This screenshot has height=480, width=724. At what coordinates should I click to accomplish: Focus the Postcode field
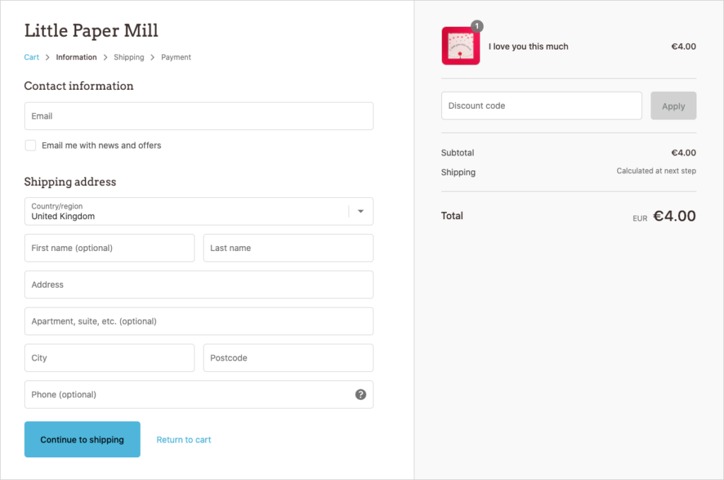click(x=288, y=358)
